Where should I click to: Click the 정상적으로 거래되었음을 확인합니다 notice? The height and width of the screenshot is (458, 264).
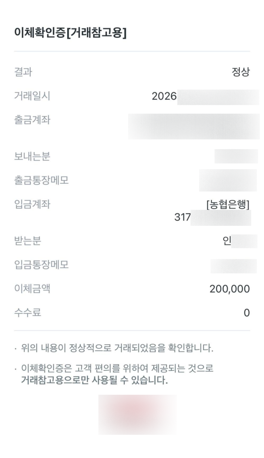117,348
